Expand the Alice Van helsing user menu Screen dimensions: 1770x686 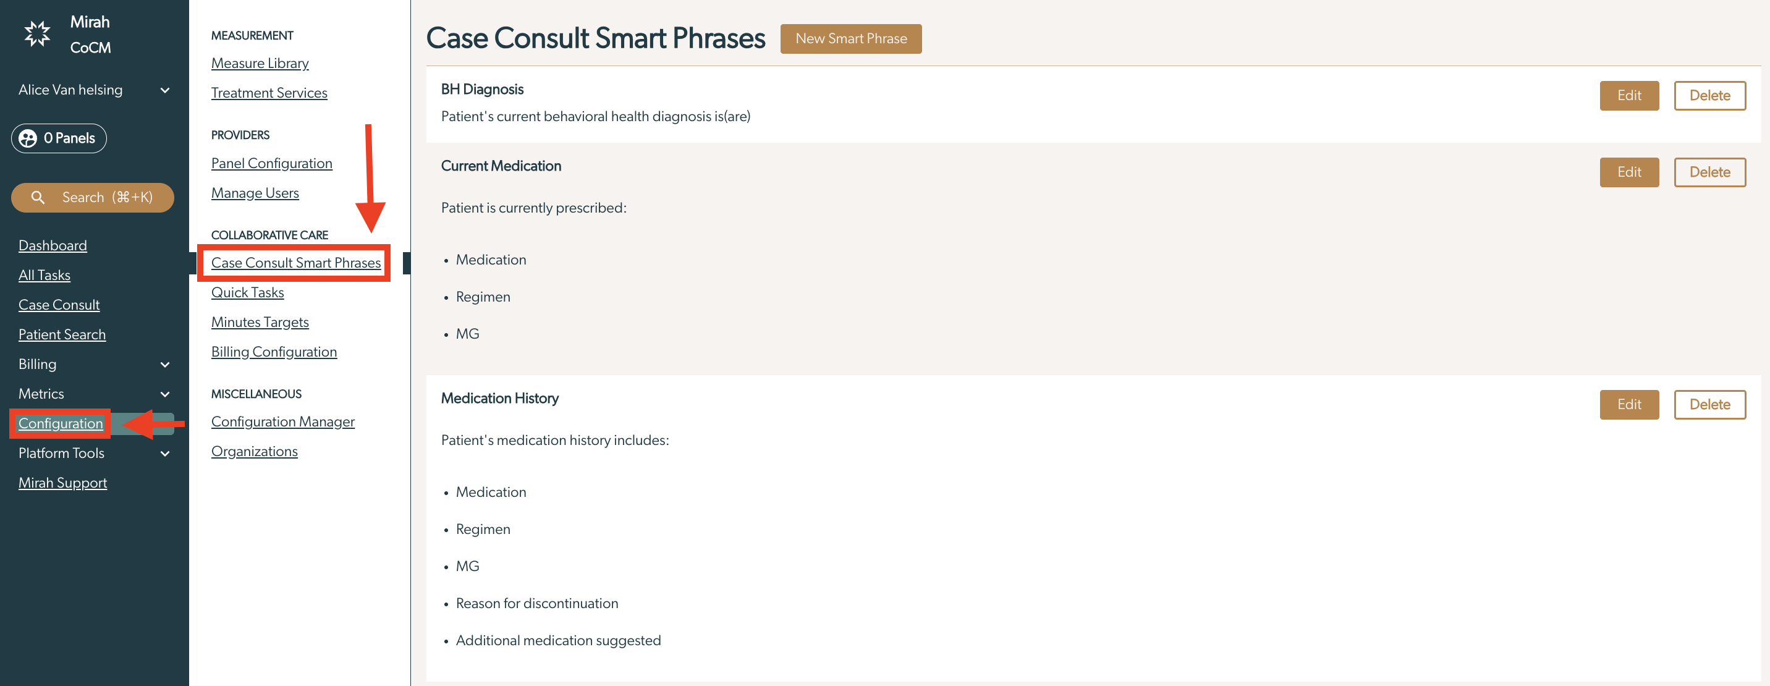tap(165, 90)
